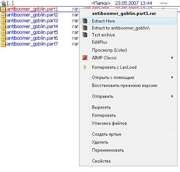Image resolution: width=180 pixels, height=172 pixels.
Task: Click the [..] parent directory entry
Action: tap(10, 3)
